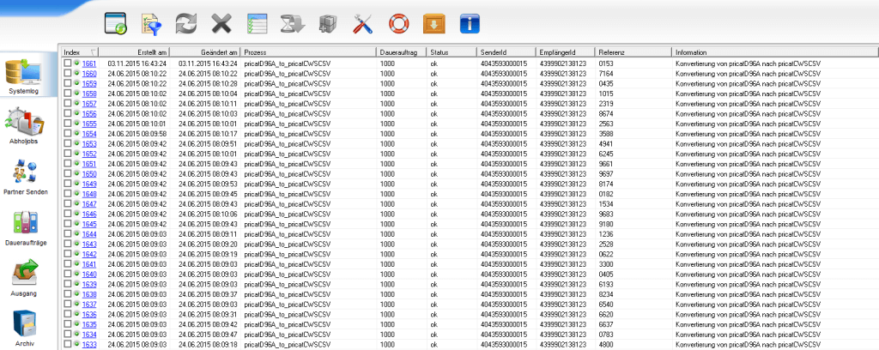Screen dimensions: 879x350
Task: Click the black X delete icon
Action: 221,23
